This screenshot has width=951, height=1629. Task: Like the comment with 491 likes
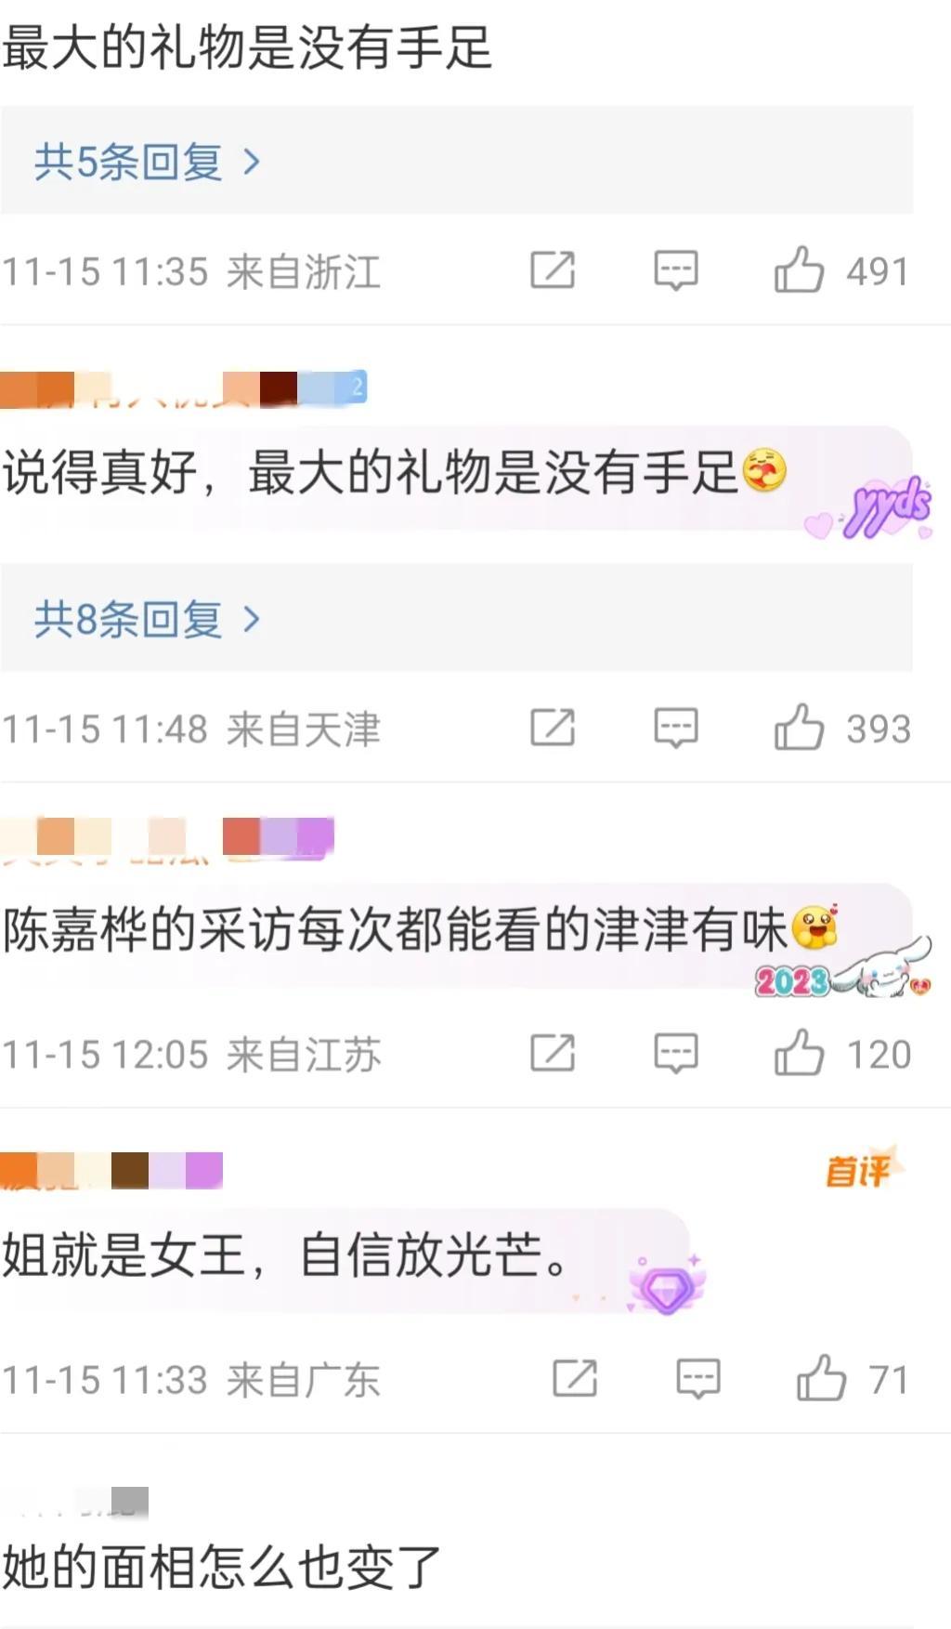click(x=799, y=270)
